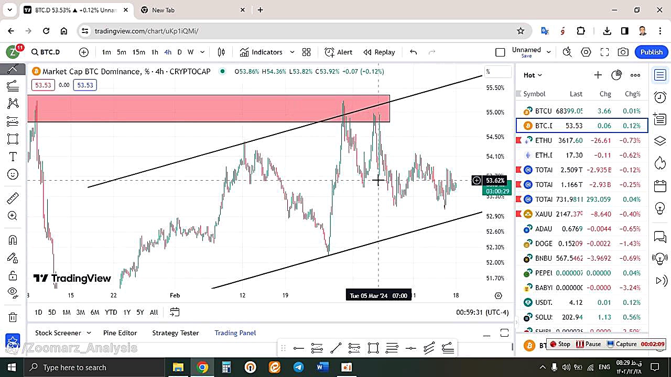The width and height of the screenshot is (671, 377).
Task: Create an Alert
Action: (339, 52)
